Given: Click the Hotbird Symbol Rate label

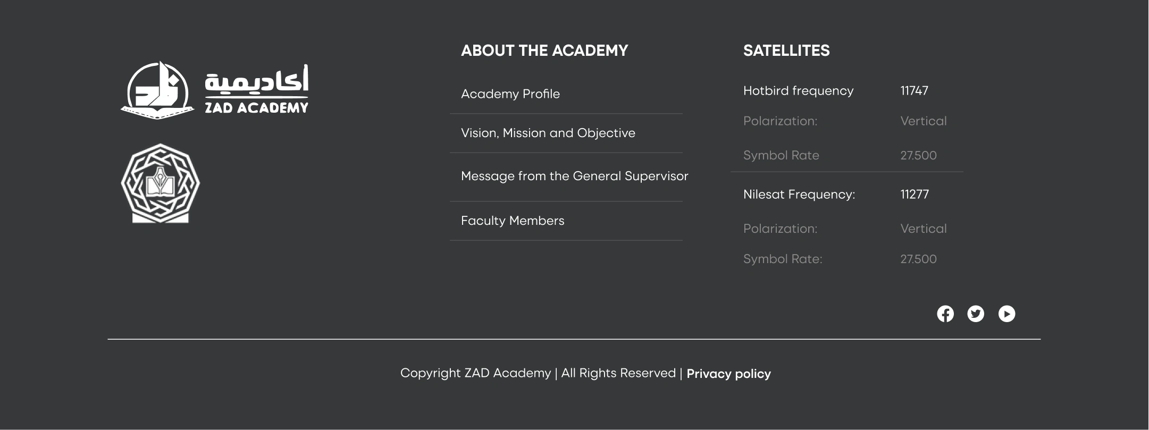Looking at the screenshot, I should point(781,156).
